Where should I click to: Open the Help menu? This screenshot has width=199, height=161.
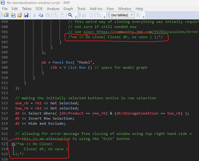(139, 9)
